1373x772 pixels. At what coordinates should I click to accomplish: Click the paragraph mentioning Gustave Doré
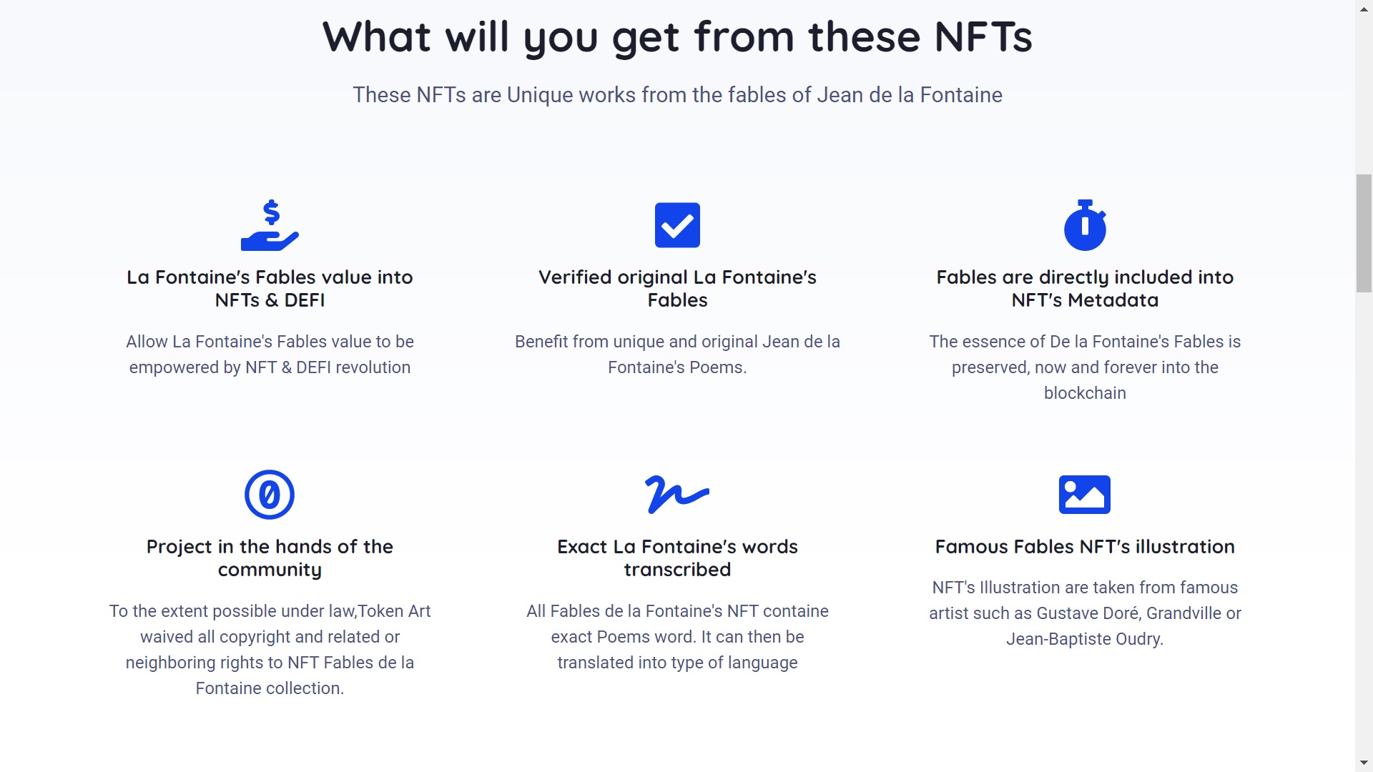click(x=1085, y=613)
